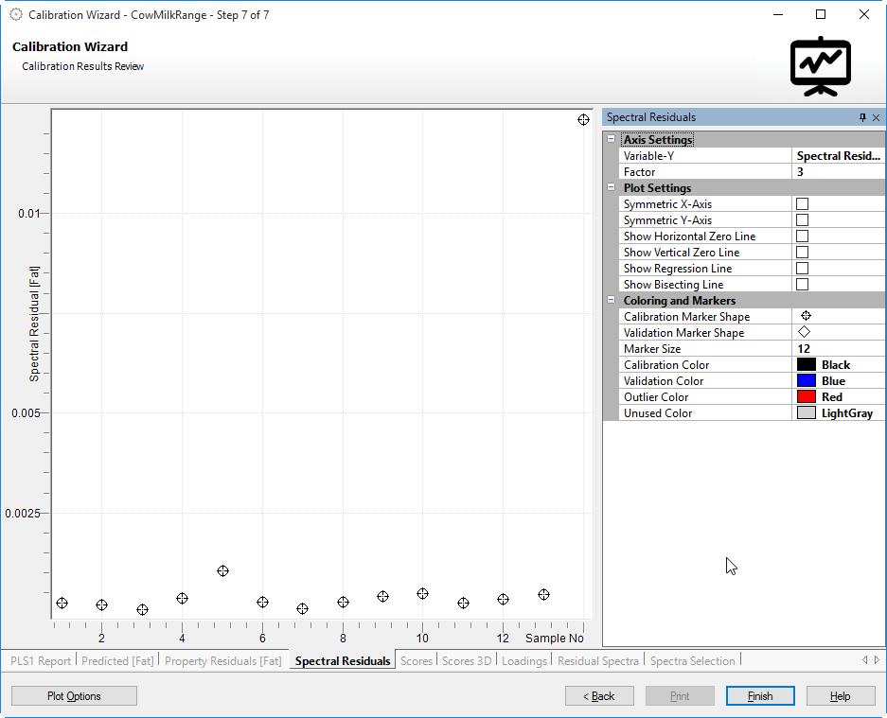The height and width of the screenshot is (718, 887).
Task: Click the Finish button
Action: 759,696
